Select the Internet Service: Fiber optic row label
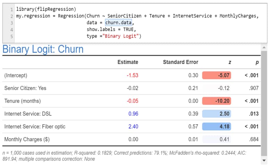The height and width of the screenshot is (167, 271). [x=35, y=127]
